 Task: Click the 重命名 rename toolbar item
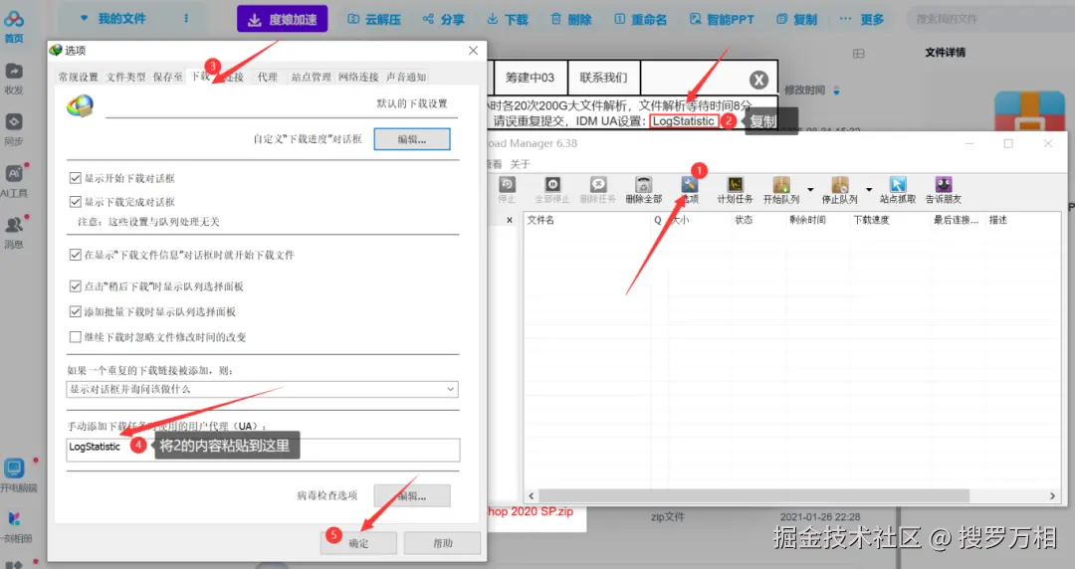click(640, 19)
